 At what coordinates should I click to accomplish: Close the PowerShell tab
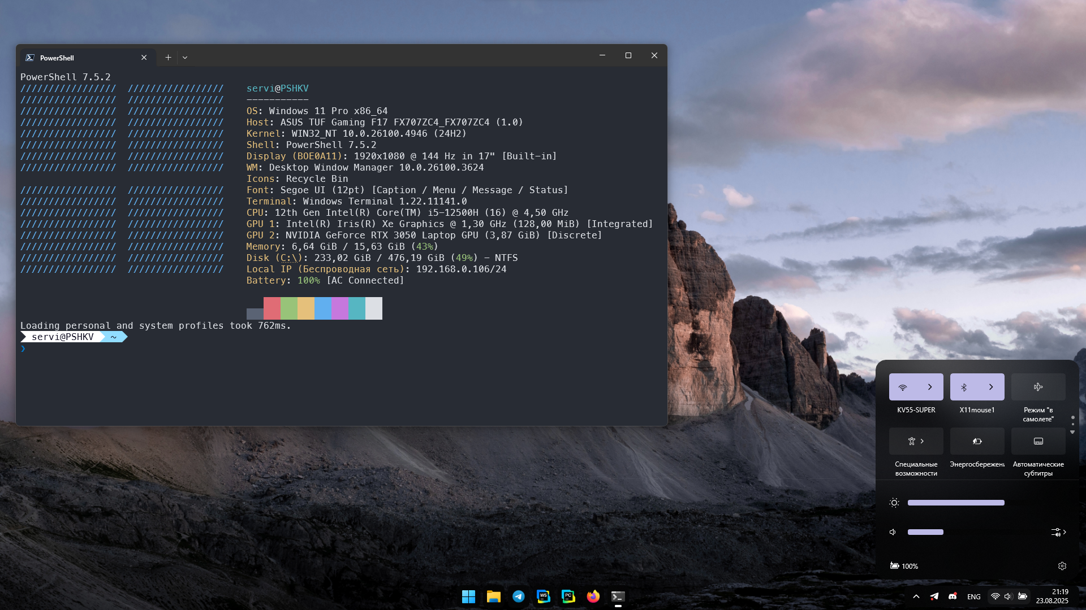tap(144, 58)
